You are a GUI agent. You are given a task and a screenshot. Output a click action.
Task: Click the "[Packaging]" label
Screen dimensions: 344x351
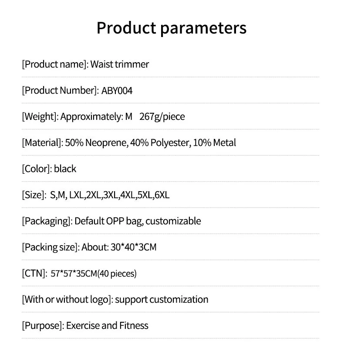click(47, 221)
